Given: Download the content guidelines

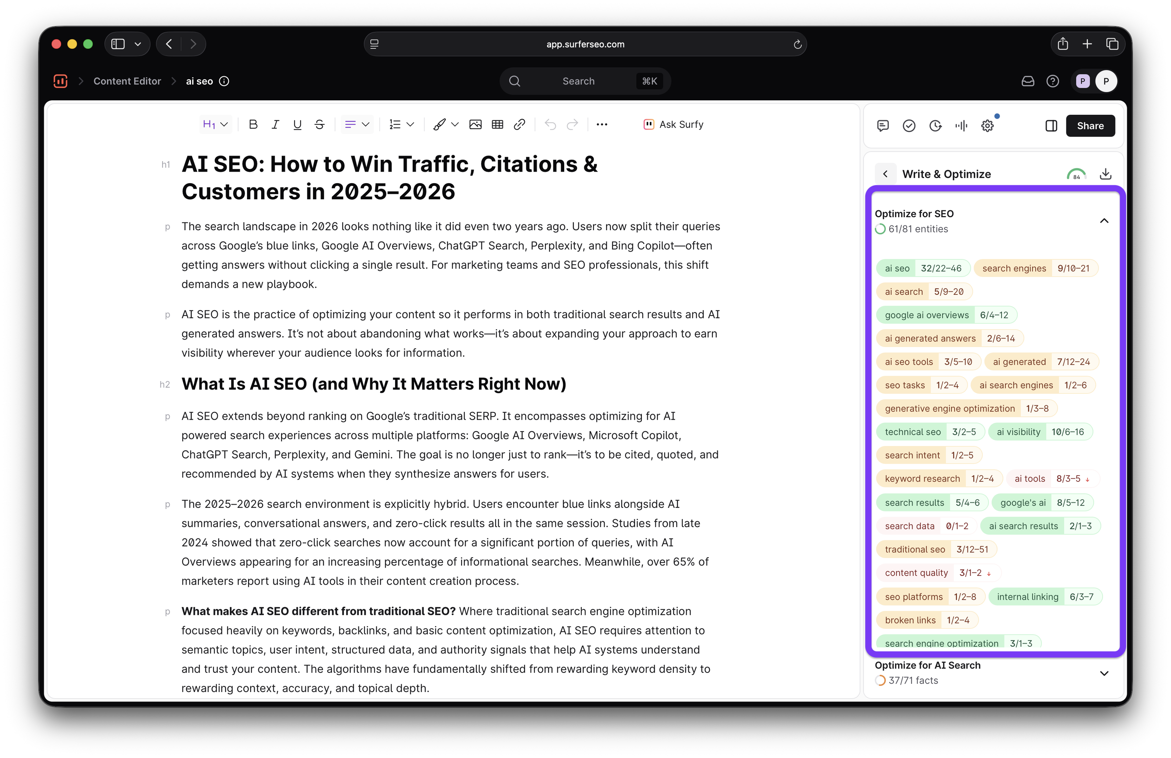Looking at the screenshot, I should click(x=1105, y=174).
